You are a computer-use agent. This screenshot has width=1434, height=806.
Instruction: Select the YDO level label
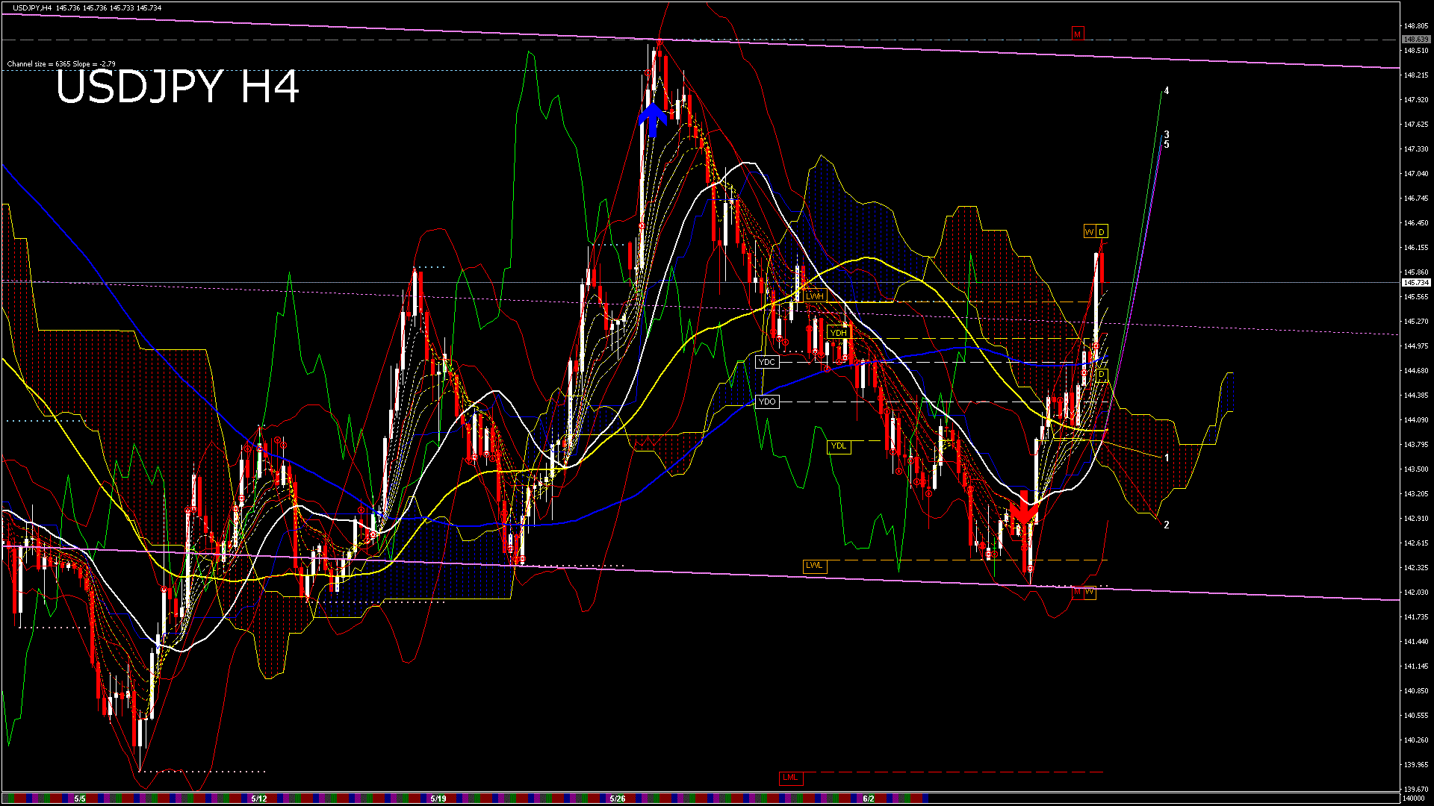tap(767, 402)
